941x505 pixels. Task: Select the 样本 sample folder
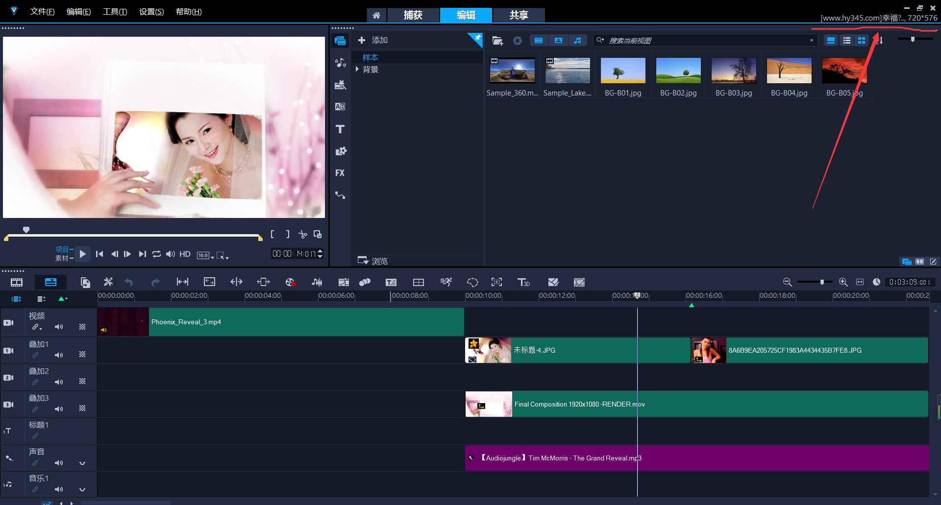[x=370, y=57]
